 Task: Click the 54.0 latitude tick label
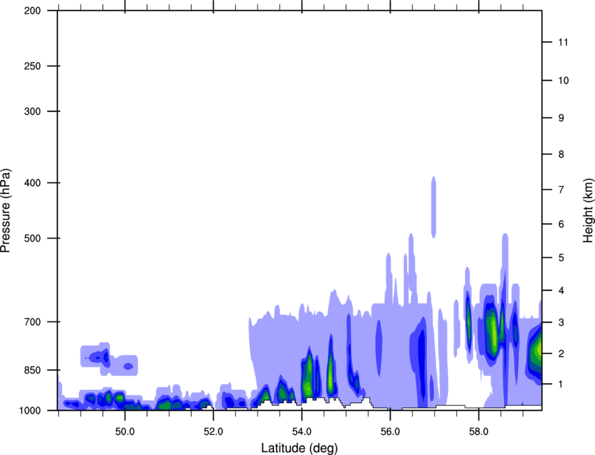(302, 432)
